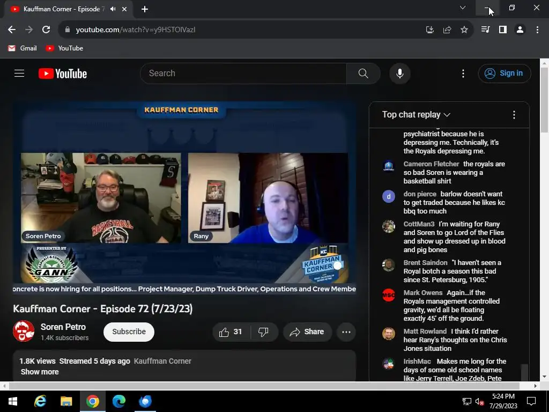The image size is (549, 412).
Task: Open the Soren Petro channel name link
Action: point(63,327)
